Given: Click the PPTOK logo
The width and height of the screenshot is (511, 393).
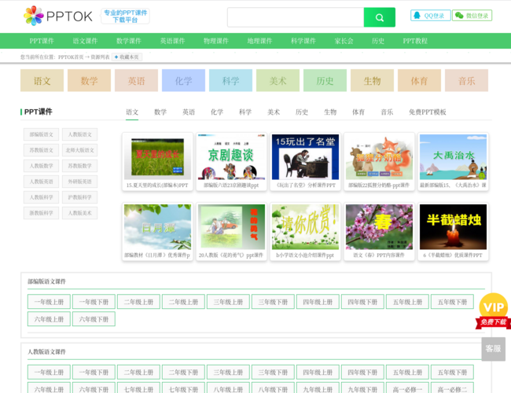Looking at the screenshot, I should pyautogui.click(x=58, y=16).
